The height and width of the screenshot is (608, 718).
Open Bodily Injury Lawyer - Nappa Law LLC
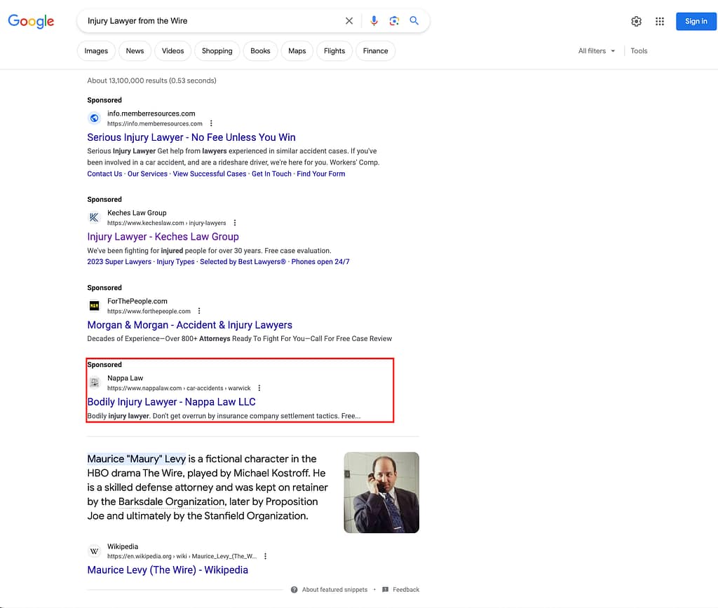(171, 401)
